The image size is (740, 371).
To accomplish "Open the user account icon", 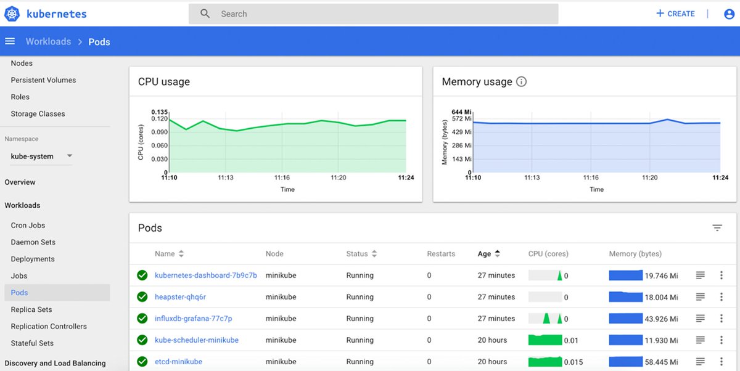I will [729, 14].
